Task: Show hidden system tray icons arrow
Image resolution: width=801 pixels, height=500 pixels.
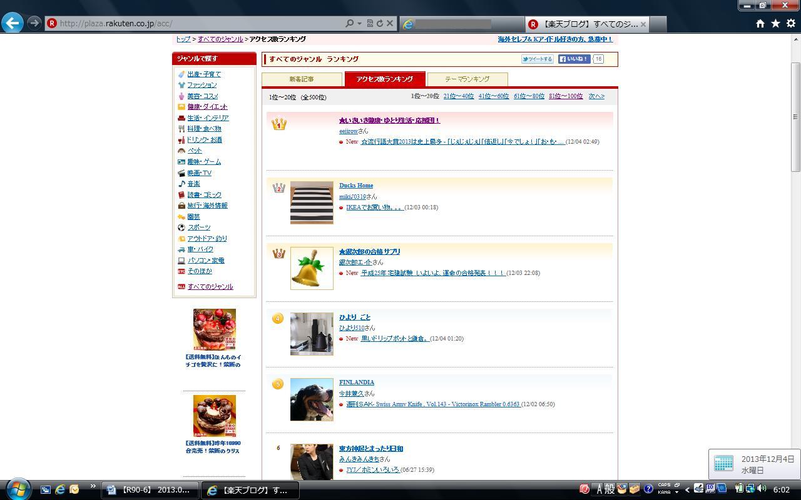Action: pyautogui.click(x=687, y=490)
